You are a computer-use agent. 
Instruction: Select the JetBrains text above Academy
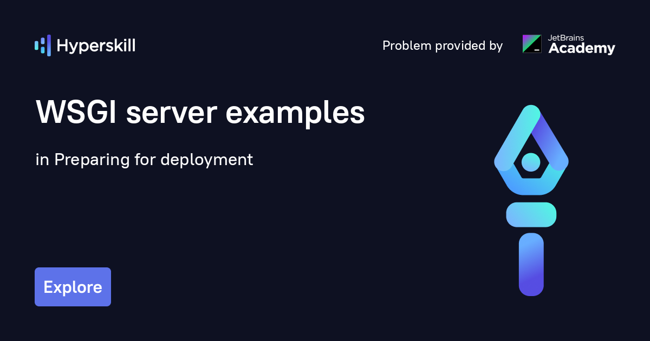coord(566,38)
